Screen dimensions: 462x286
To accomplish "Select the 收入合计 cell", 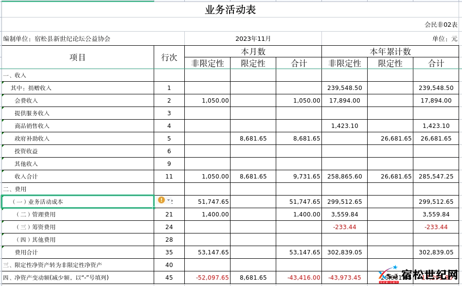I will click(x=78, y=177).
